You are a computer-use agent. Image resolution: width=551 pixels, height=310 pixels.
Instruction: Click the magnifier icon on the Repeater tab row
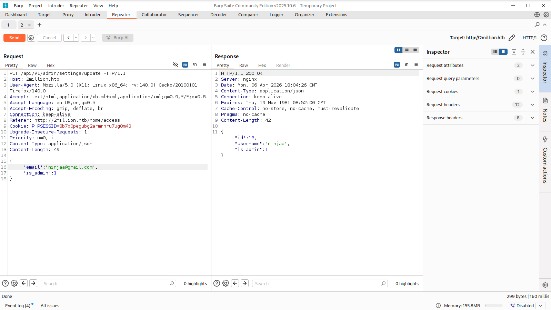(x=537, y=24)
